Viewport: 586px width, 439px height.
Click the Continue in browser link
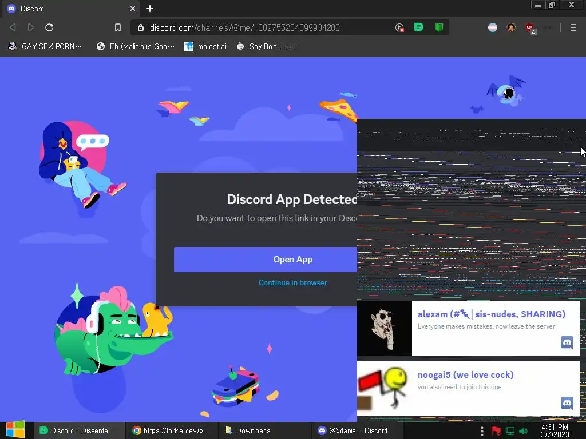coord(292,282)
